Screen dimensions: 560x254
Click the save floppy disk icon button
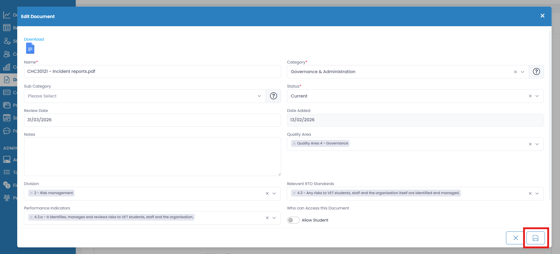click(x=535, y=238)
